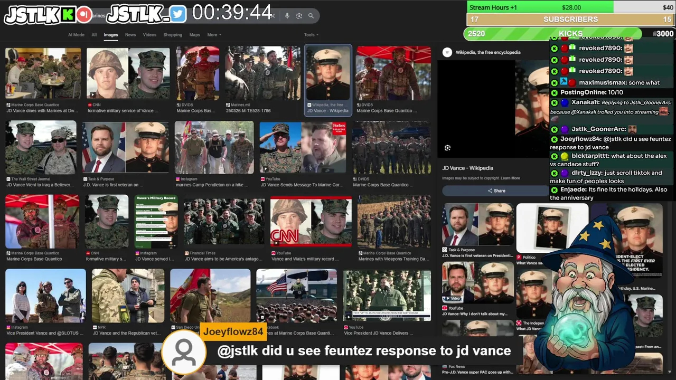Image resolution: width=676 pixels, height=380 pixels.
Task: Click the Fox News source favicon in side panel
Action: click(x=445, y=366)
